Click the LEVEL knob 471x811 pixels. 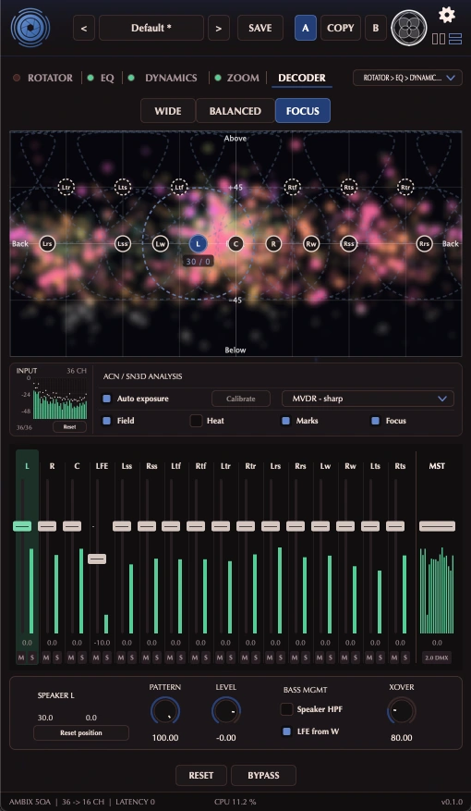coord(226,712)
